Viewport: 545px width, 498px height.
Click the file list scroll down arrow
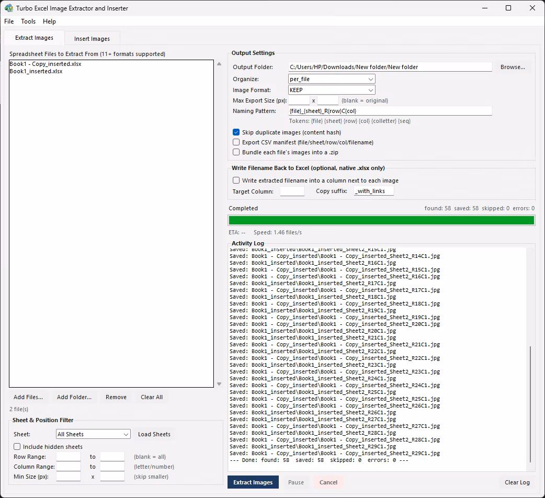(x=219, y=384)
